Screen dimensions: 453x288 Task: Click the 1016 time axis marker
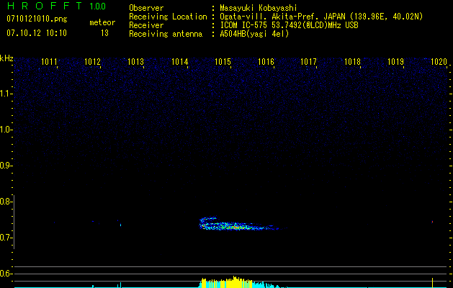pyautogui.click(x=266, y=61)
